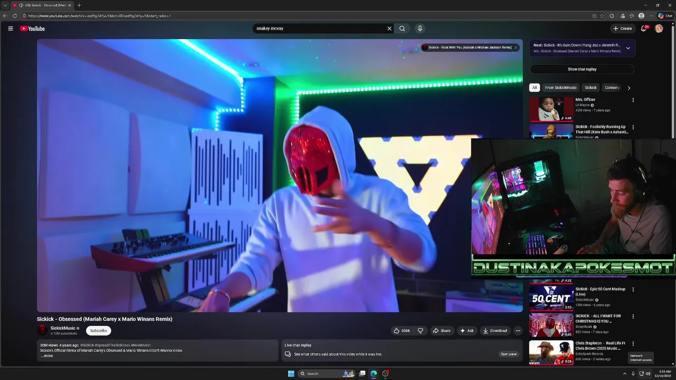Open Copilot Chat in browser
The image size is (676, 380).
[x=665, y=16]
